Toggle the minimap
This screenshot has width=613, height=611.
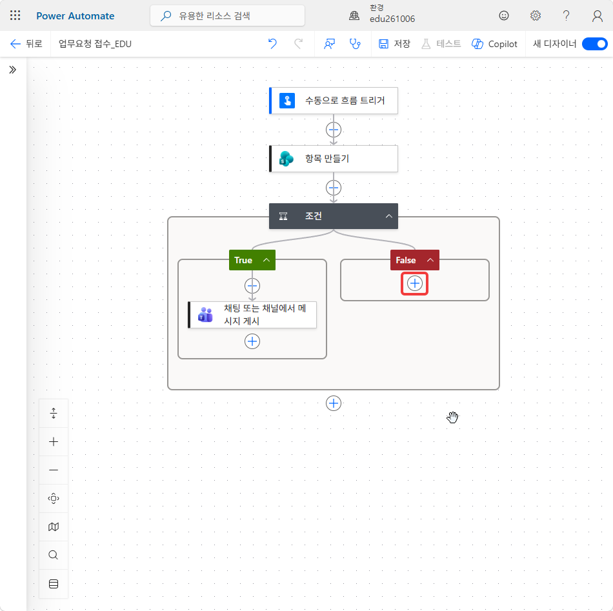(x=54, y=527)
